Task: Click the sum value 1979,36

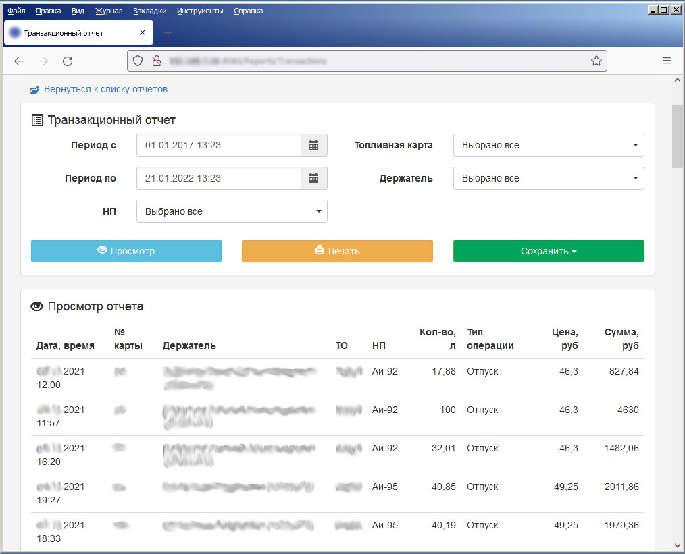Action: (x=621, y=525)
